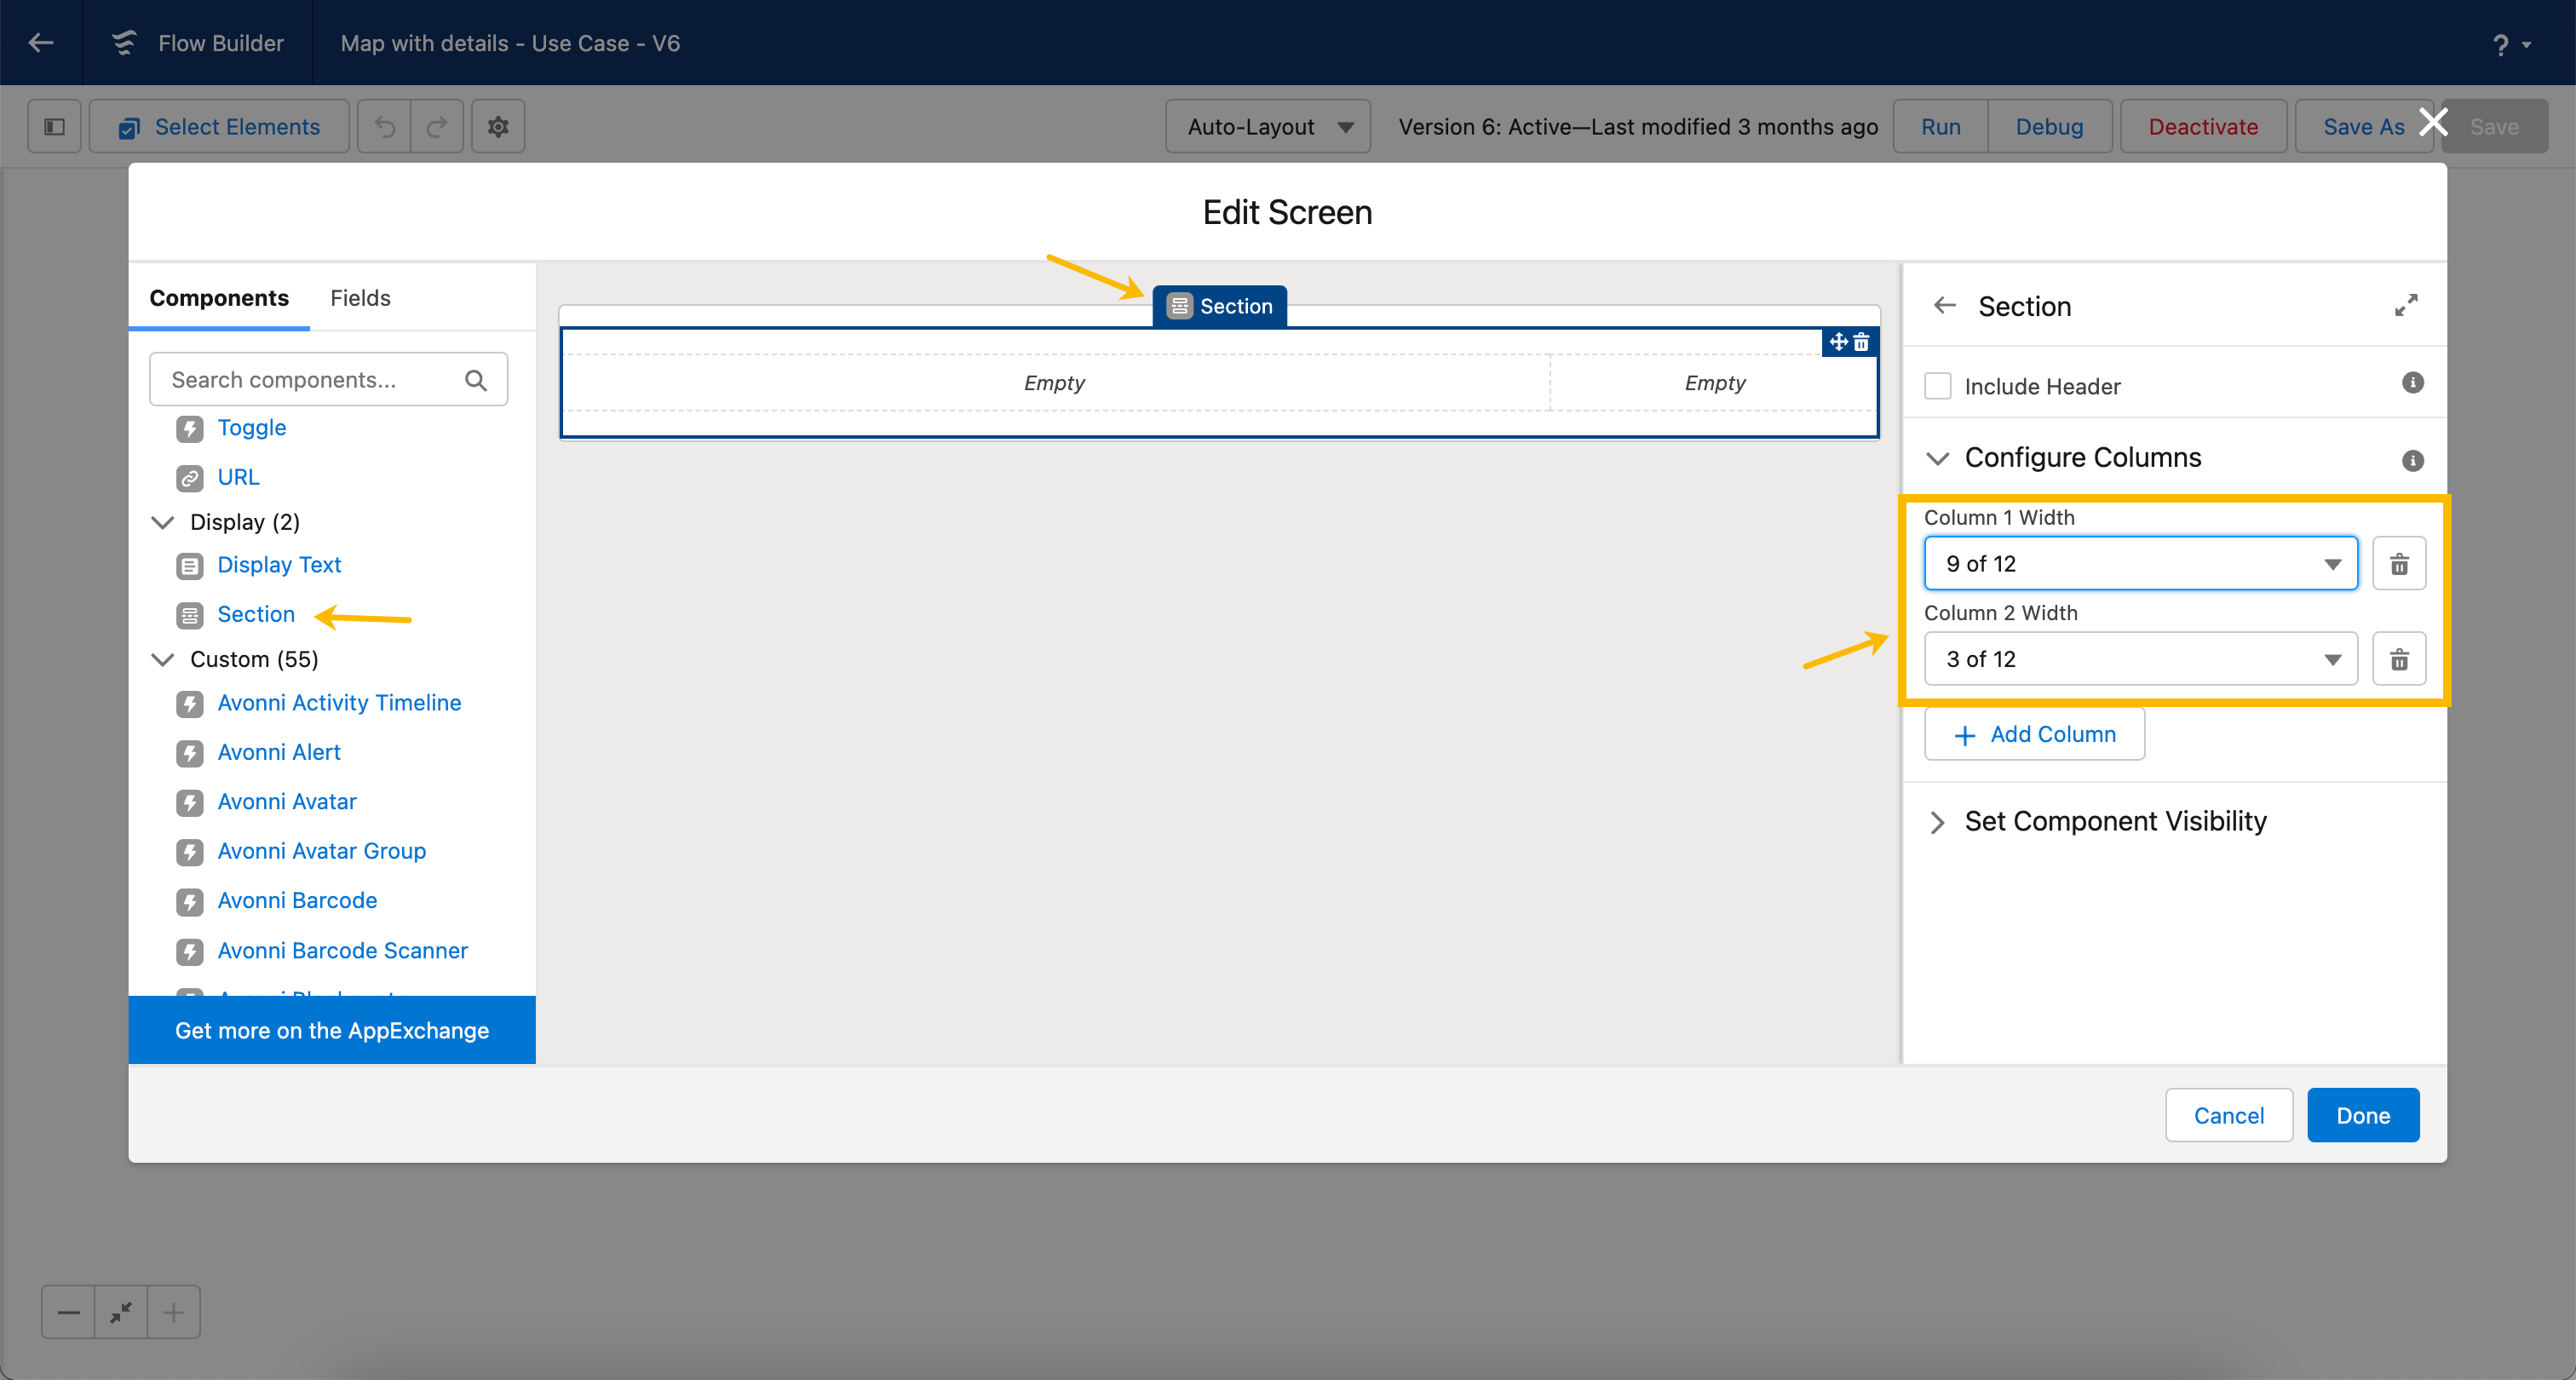Screen dimensions: 2576x1380
Task: Open the Column 1 Width dropdown
Action: click(x=2140, y=564)
